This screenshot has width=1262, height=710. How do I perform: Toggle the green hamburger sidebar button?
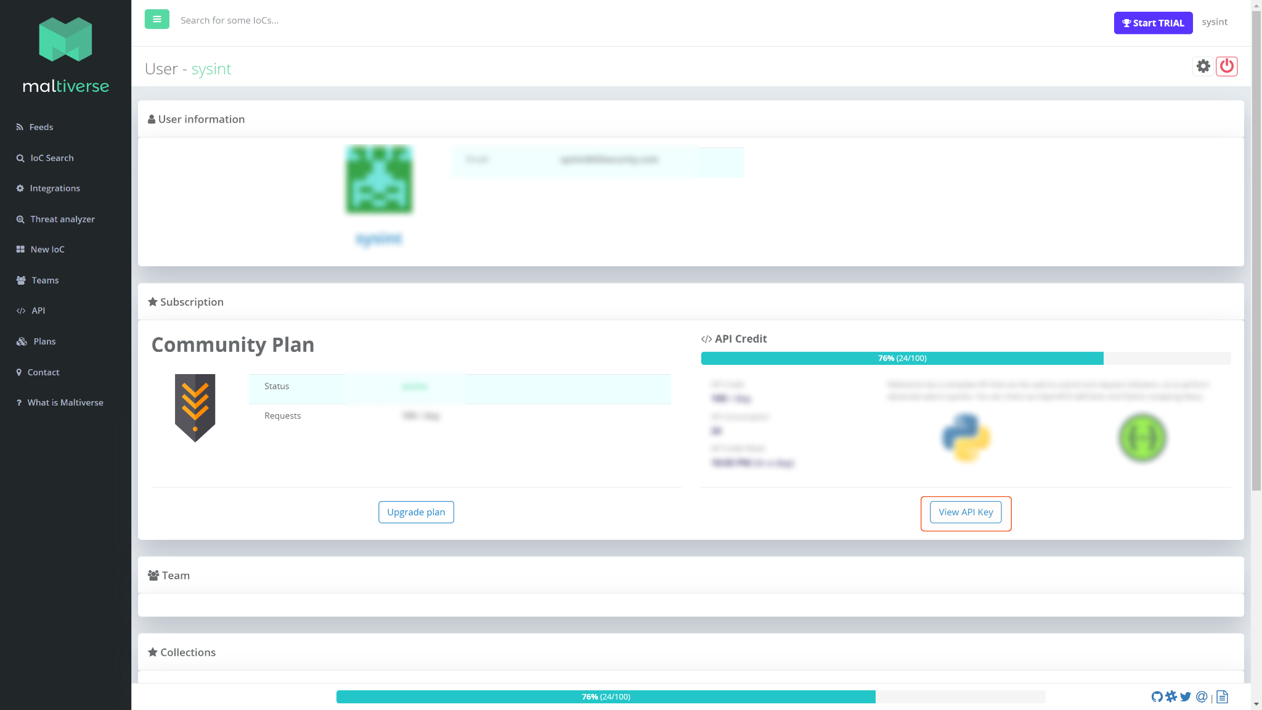point(157,20)
